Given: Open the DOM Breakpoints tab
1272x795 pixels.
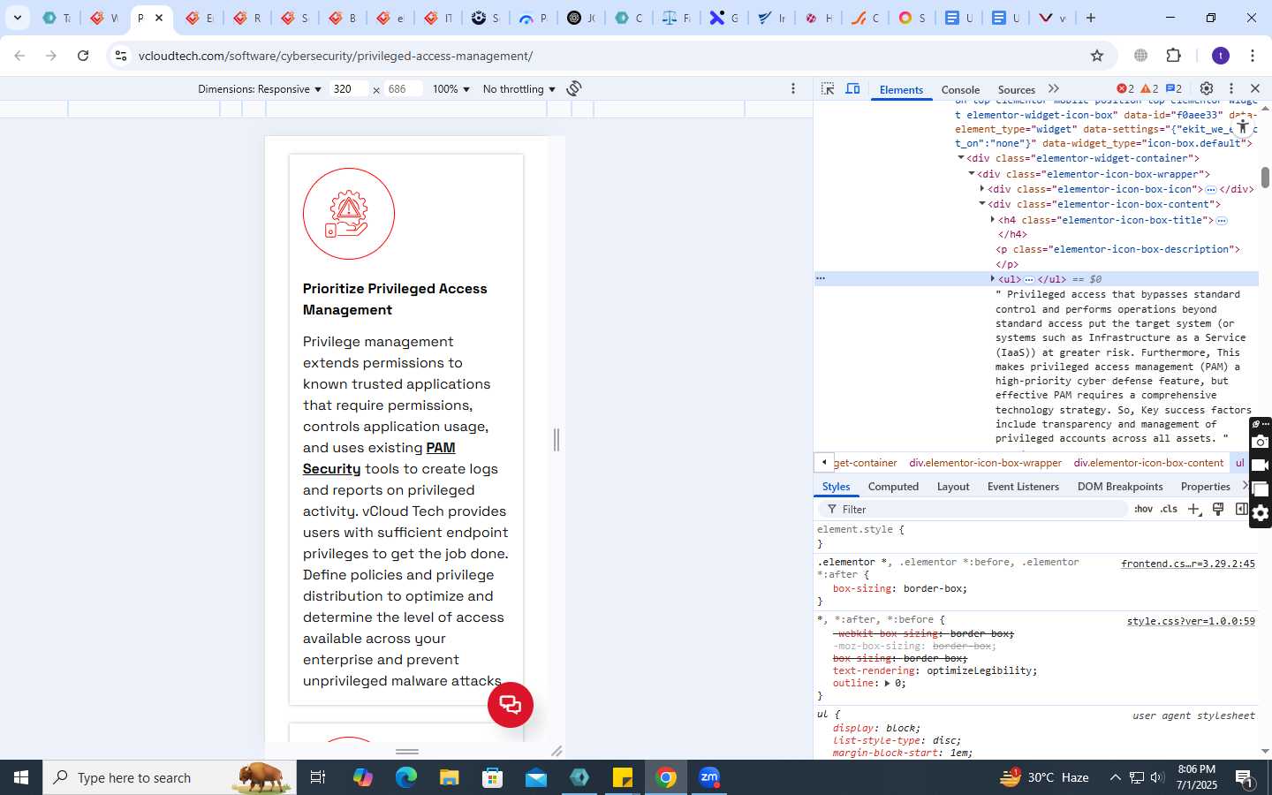Looking at the screenshot, I should click(1120, 487).
